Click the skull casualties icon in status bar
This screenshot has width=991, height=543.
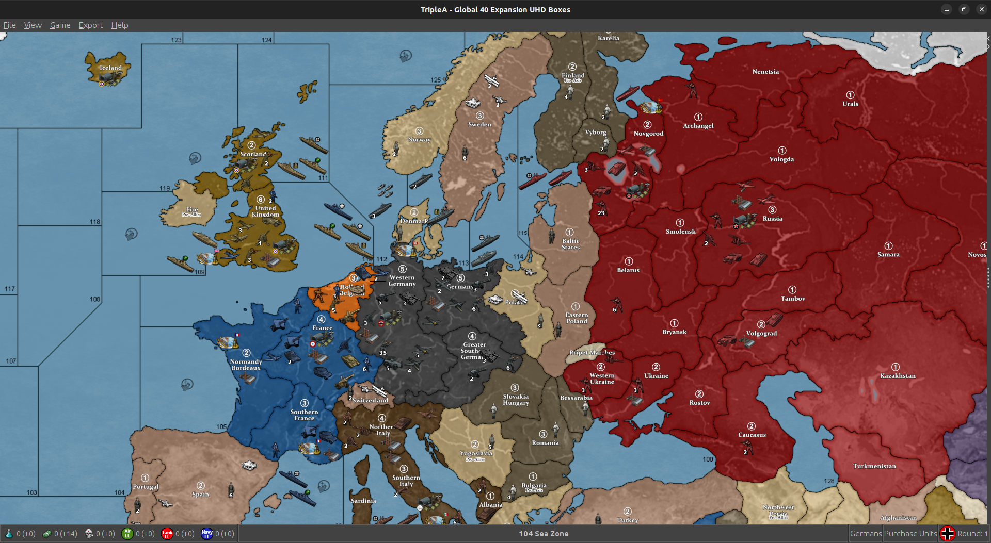[89, 534]
